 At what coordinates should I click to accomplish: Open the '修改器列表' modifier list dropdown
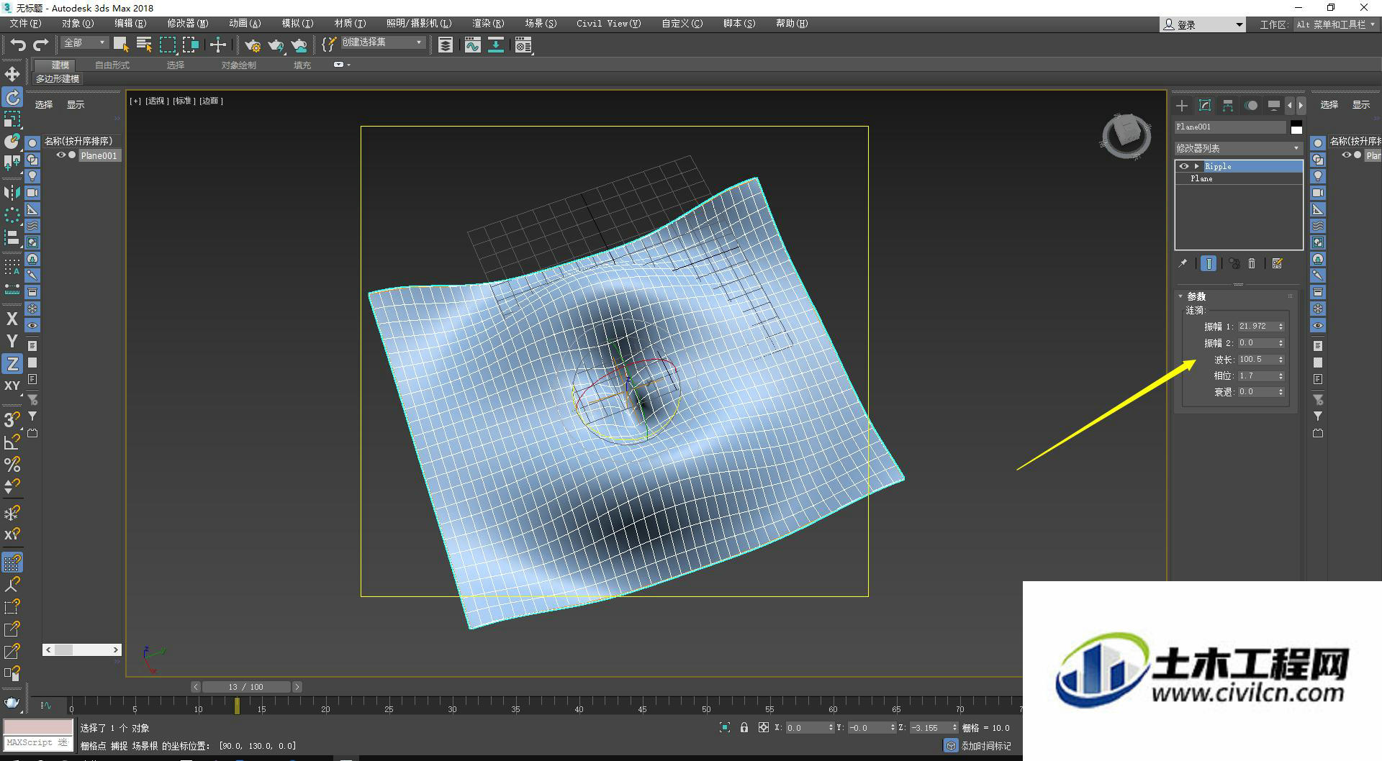[x=1239, y=148]
